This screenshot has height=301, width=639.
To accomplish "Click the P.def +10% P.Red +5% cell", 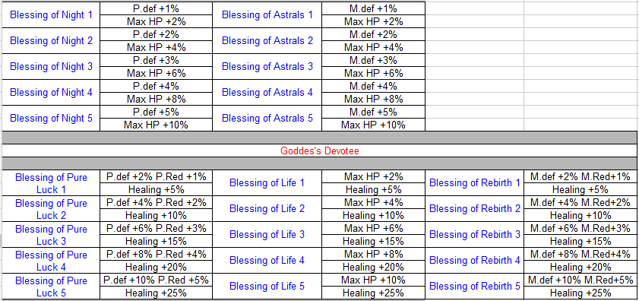I will (156, 280).
